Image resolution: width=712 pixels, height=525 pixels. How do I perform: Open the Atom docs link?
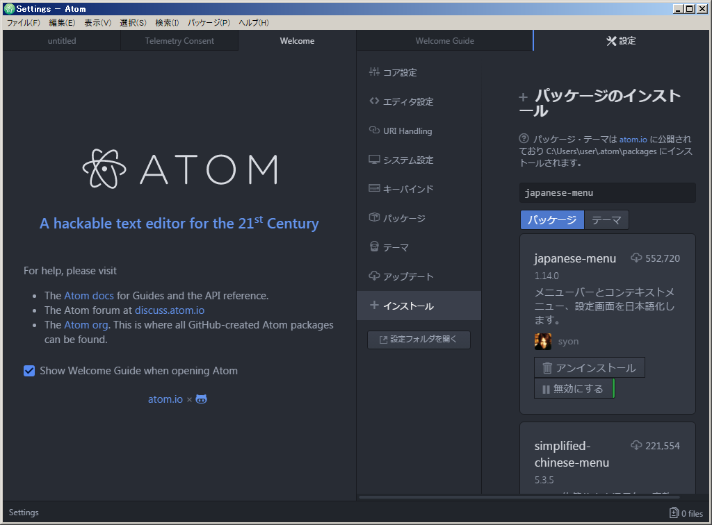click(x=89, y=296)
